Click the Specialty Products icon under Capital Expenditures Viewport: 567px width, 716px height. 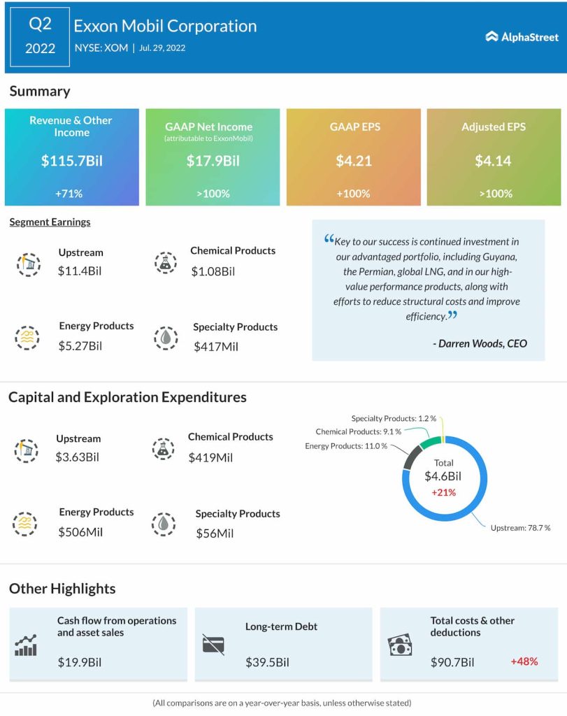click(164, 524)
